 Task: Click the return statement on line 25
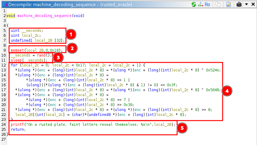click(17, 130)
